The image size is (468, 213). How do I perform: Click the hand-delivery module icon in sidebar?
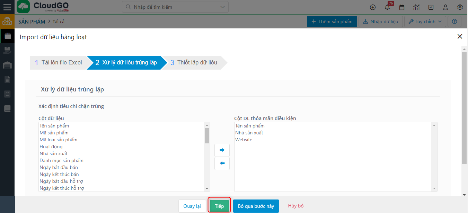(x=7, y=50)
